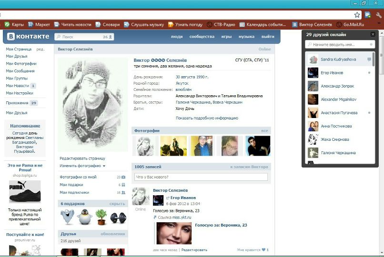Viewport: 384px width, 257px height.
Task: Click the VKontakte logo in header
Action: 28,37
